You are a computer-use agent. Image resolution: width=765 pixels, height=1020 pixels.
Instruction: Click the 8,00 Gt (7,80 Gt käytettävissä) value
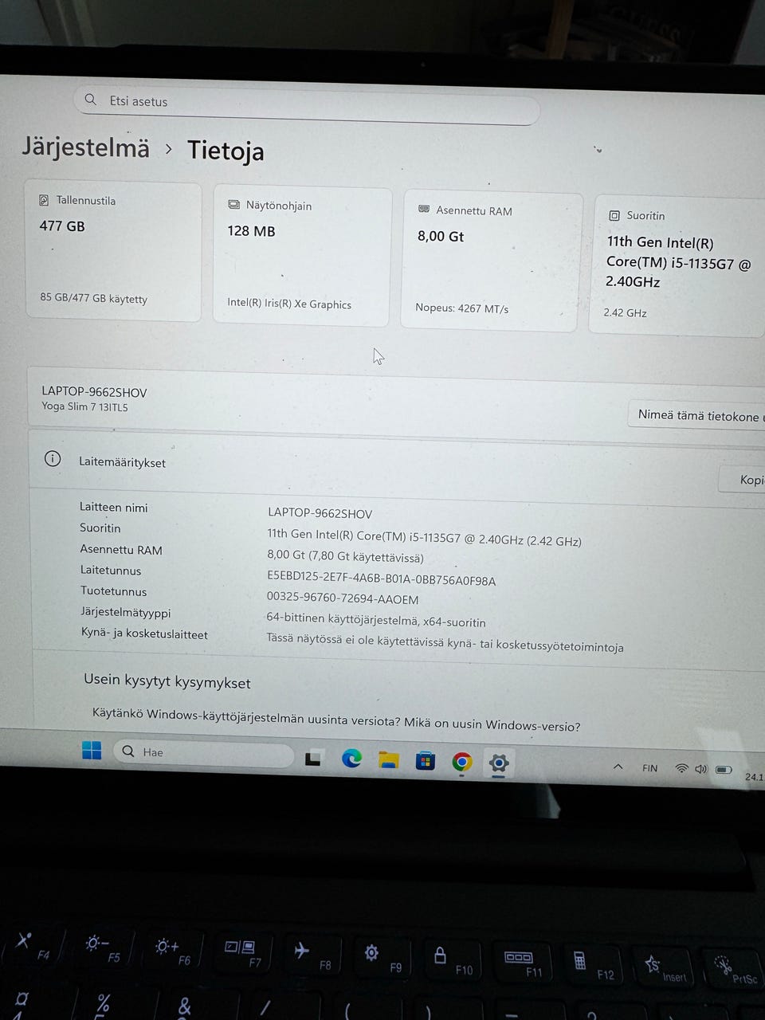[345, 557]
